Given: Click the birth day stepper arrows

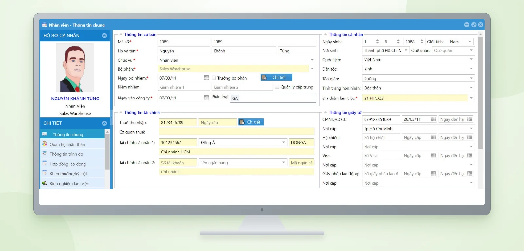Looking at the screenshot, I should (377, 42).
